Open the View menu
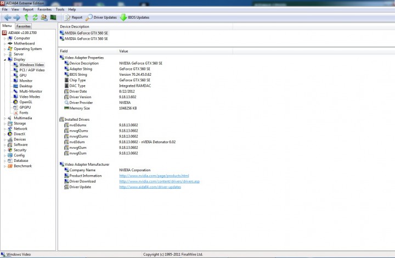395x258 pixels. point(15,9)
